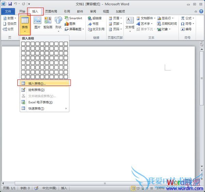Viewport: 205px width, 192px height.
Task: Insert a 书签 bookmark
Action: pos(93,24)
